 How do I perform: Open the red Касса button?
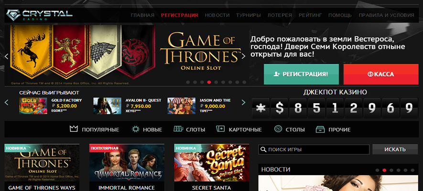pos(381,74)
